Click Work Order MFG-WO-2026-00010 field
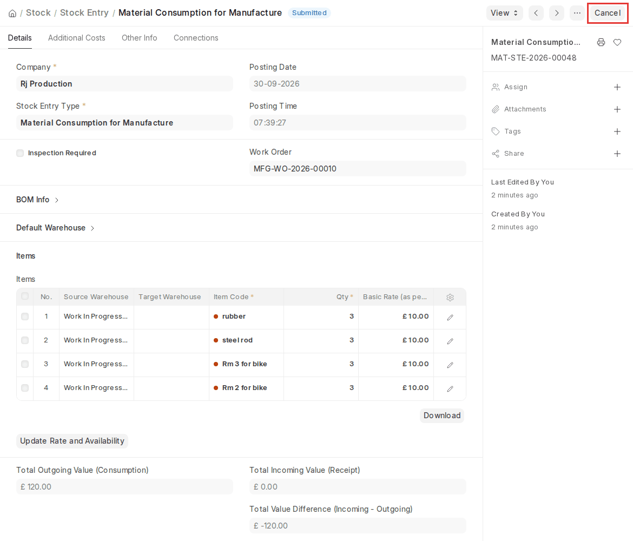The image size is (633, 541). 358,169
